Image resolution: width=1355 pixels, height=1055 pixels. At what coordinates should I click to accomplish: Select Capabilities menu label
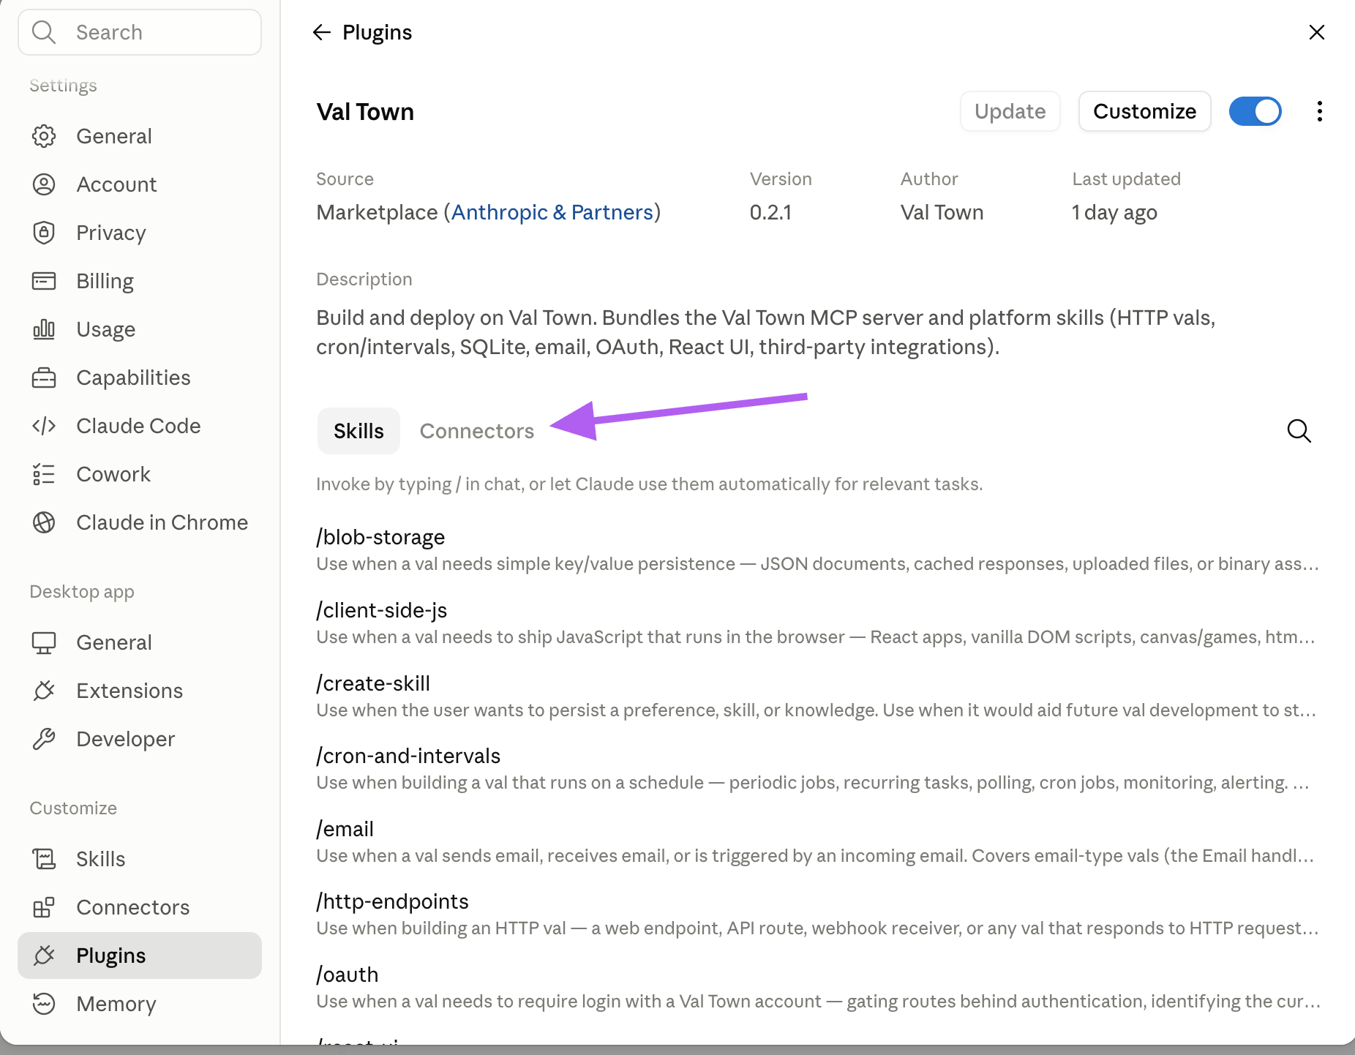134,378
